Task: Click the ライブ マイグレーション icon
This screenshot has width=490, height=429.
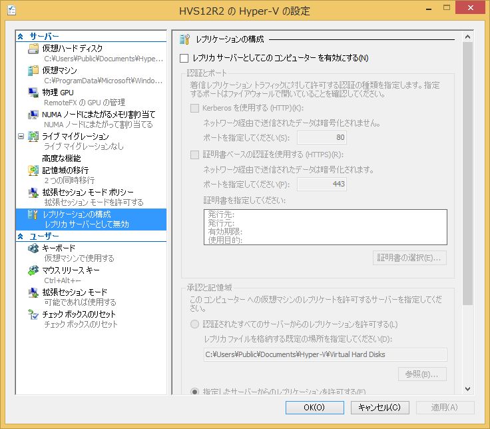Action: (x=33, y=137)
